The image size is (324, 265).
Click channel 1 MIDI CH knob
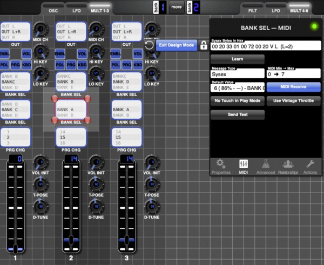(x=40, y=29)
